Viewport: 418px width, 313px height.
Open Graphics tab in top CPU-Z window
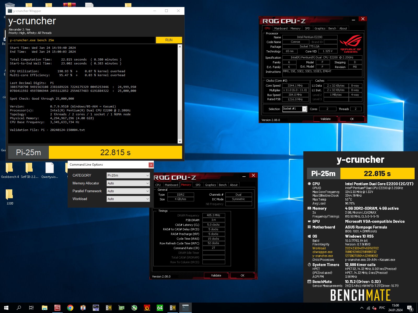coord(320,28)
